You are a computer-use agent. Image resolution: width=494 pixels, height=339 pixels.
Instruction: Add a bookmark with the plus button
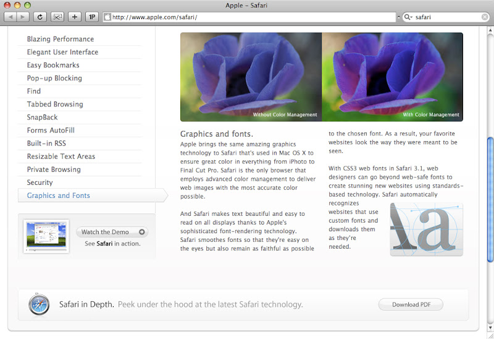[75, 17]
